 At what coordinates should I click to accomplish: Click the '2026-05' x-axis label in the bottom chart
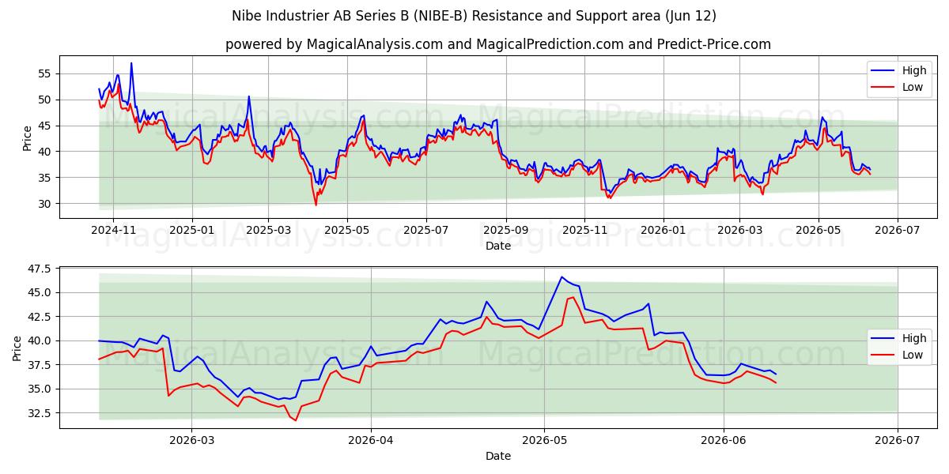pyautogui.click(x=544, y=440)
